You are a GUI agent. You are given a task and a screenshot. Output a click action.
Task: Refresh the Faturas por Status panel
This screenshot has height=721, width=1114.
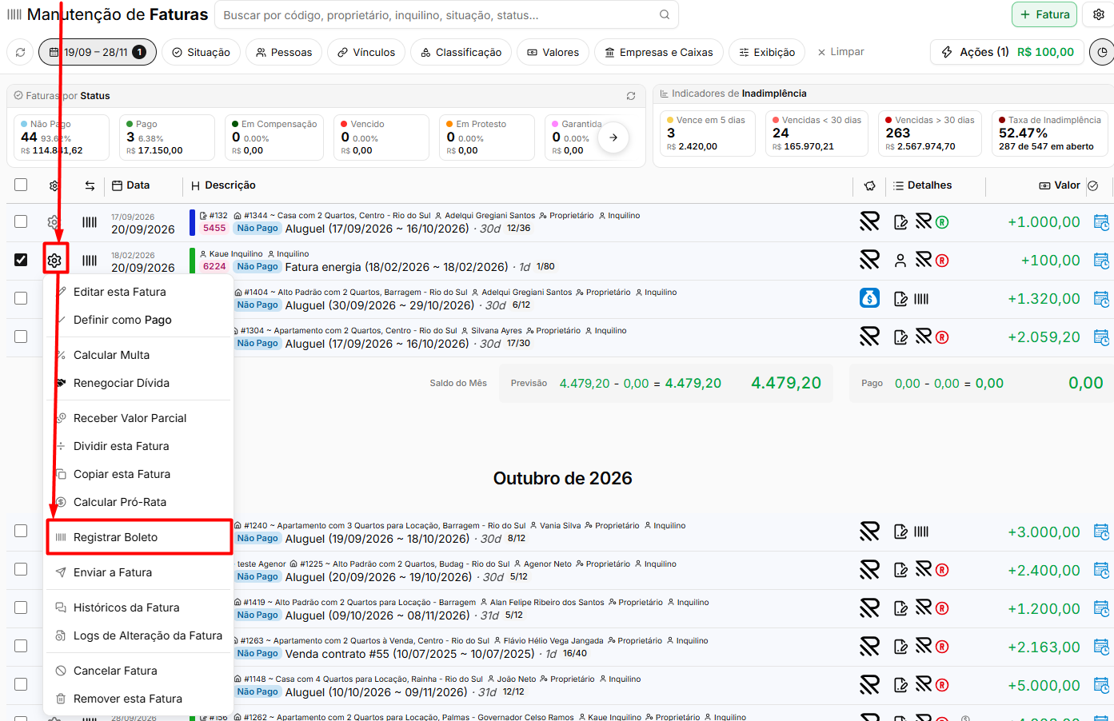pos(631,96)
